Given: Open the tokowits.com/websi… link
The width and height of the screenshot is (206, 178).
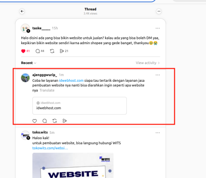Looking at the screenshot, I should coord(50,148).
